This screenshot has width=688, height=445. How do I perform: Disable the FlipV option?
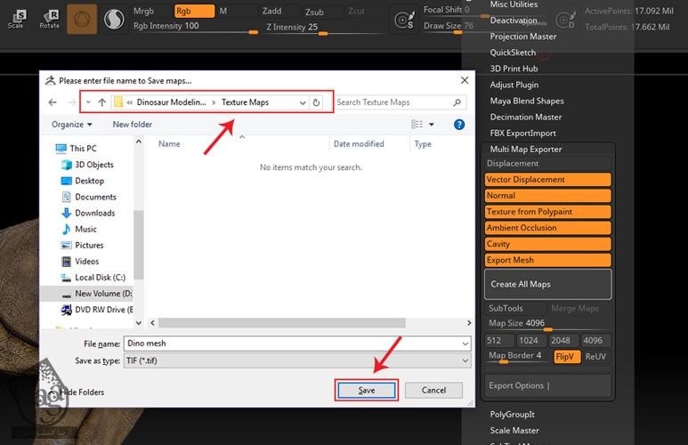point(566,357)
